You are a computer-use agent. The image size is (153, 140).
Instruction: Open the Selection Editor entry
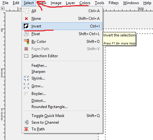[62, 56]
